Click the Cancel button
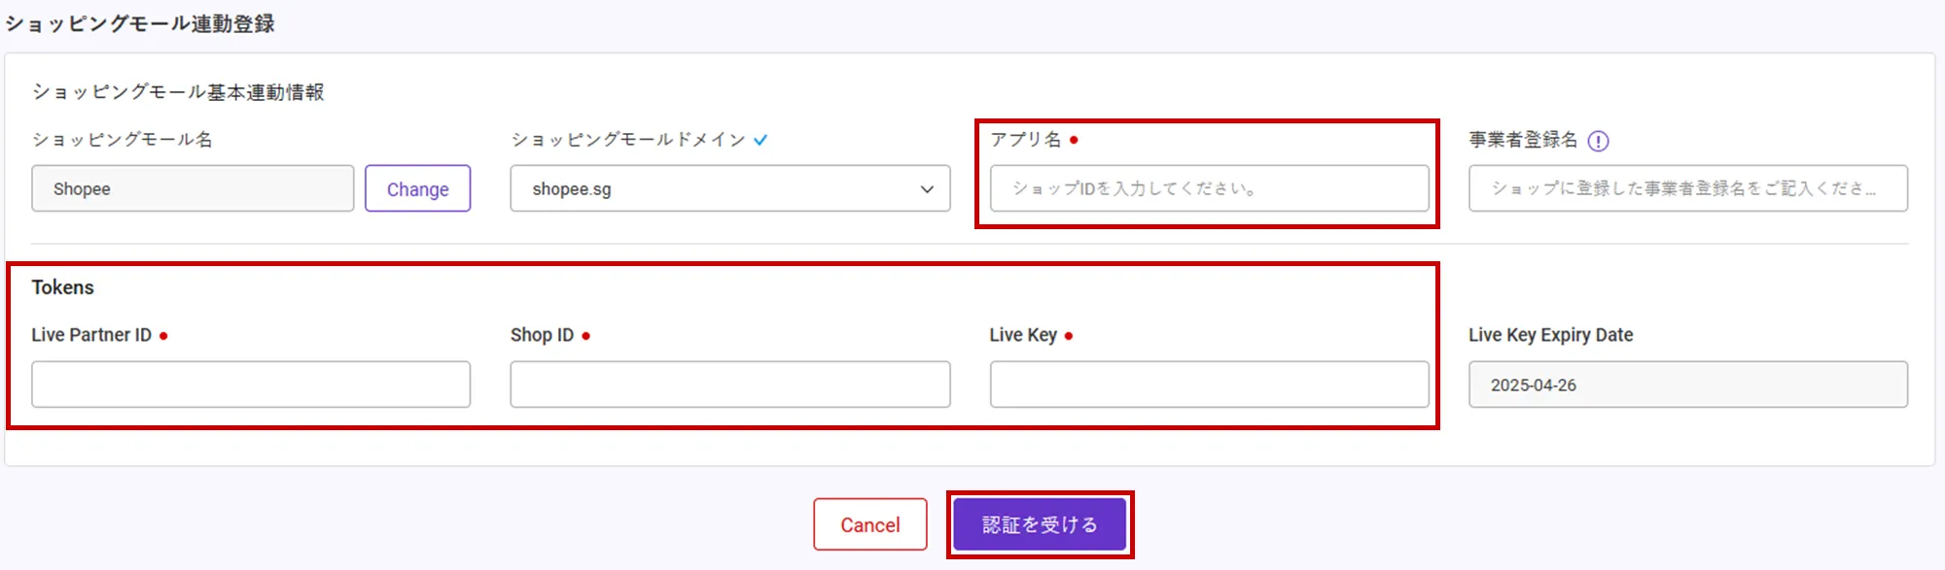Viewport: 1945px width, 570px height. click(x=869, y=524)
